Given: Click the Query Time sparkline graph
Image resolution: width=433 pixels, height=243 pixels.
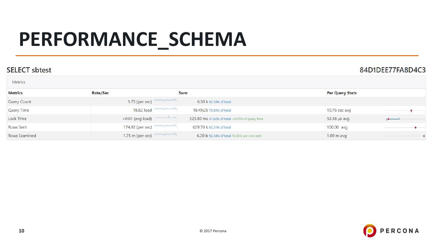Looking at the screenshot, I should [165, 109].
